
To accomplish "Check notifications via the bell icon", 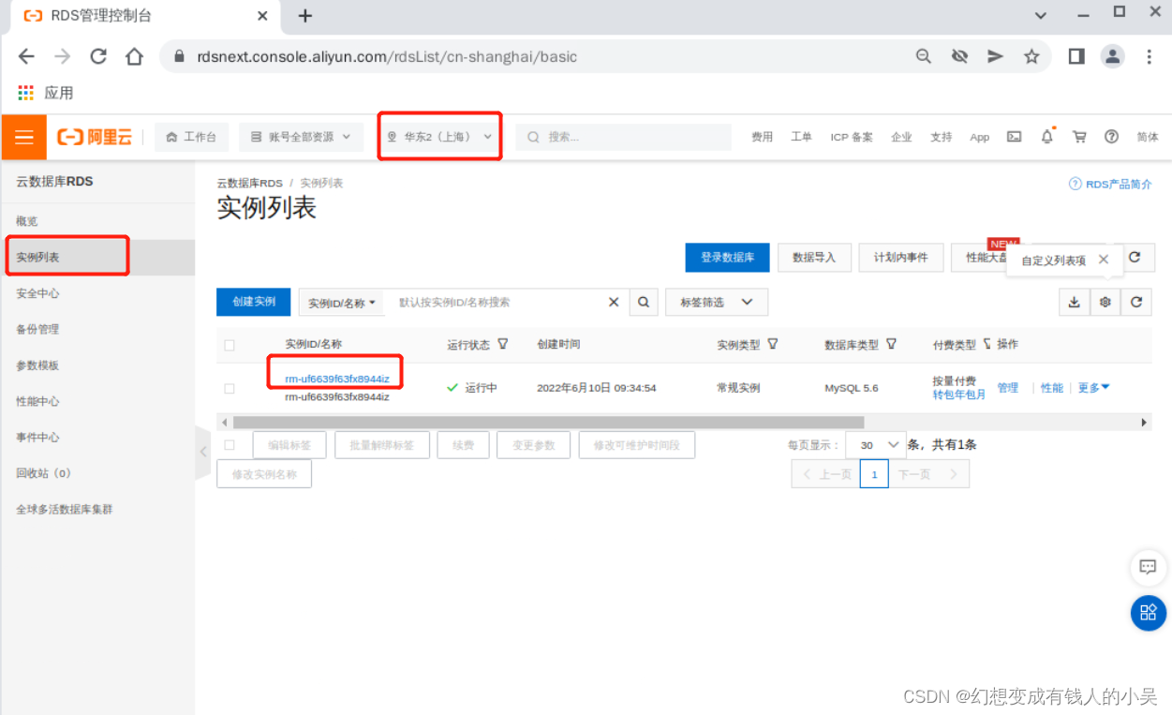I will click(x=1046, y=136).
